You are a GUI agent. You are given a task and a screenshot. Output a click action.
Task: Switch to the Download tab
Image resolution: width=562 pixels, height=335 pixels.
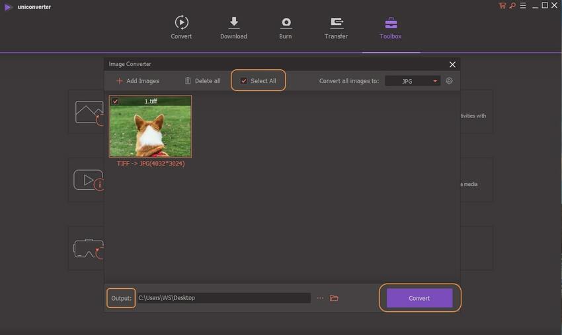[233, 28]
